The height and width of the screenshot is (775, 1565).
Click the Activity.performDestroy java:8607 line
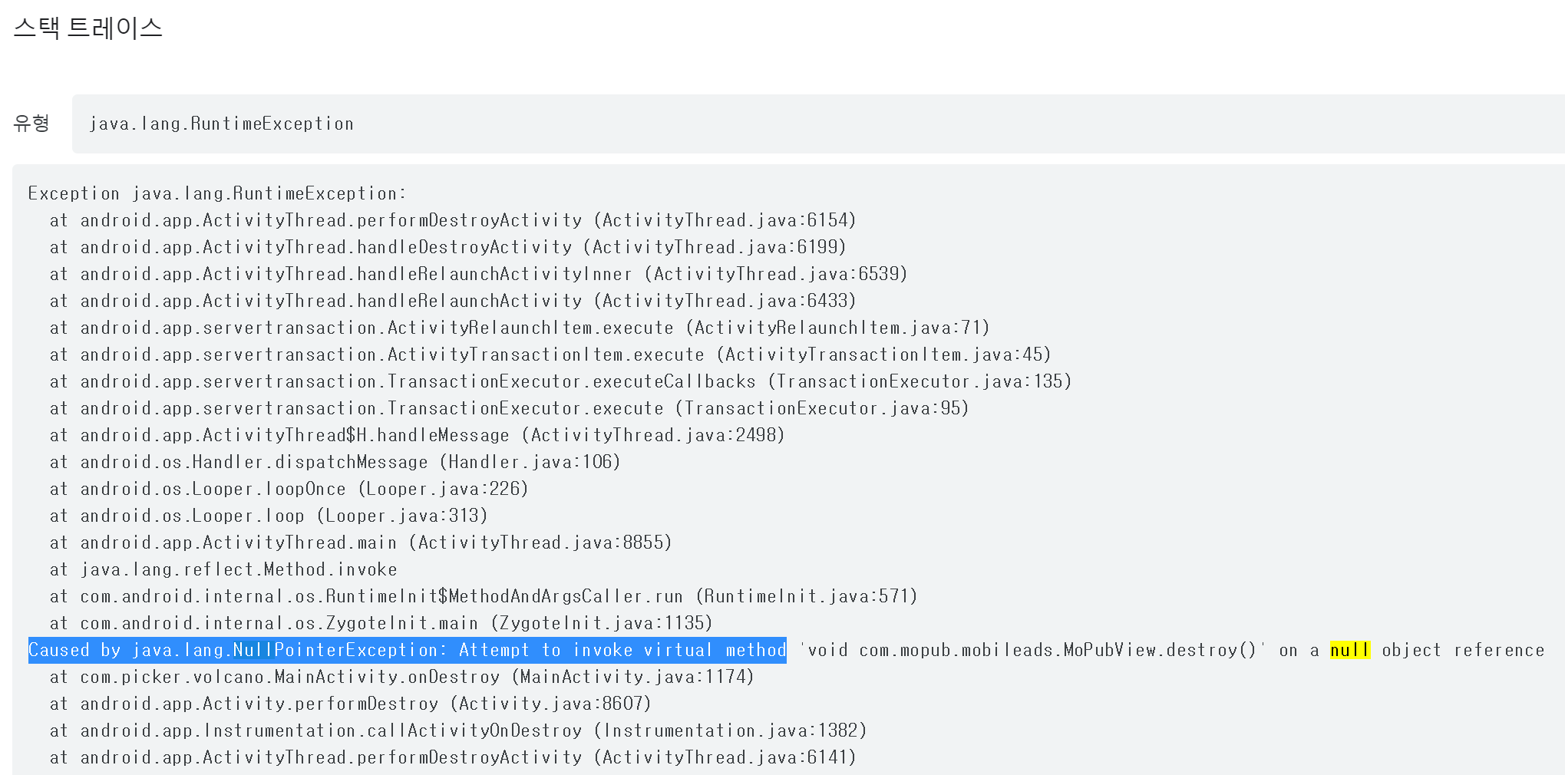tap(351, 704)
